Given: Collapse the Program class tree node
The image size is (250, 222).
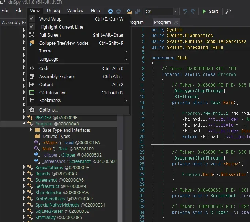Looking at the screenshot, I should tap(25, 124).
